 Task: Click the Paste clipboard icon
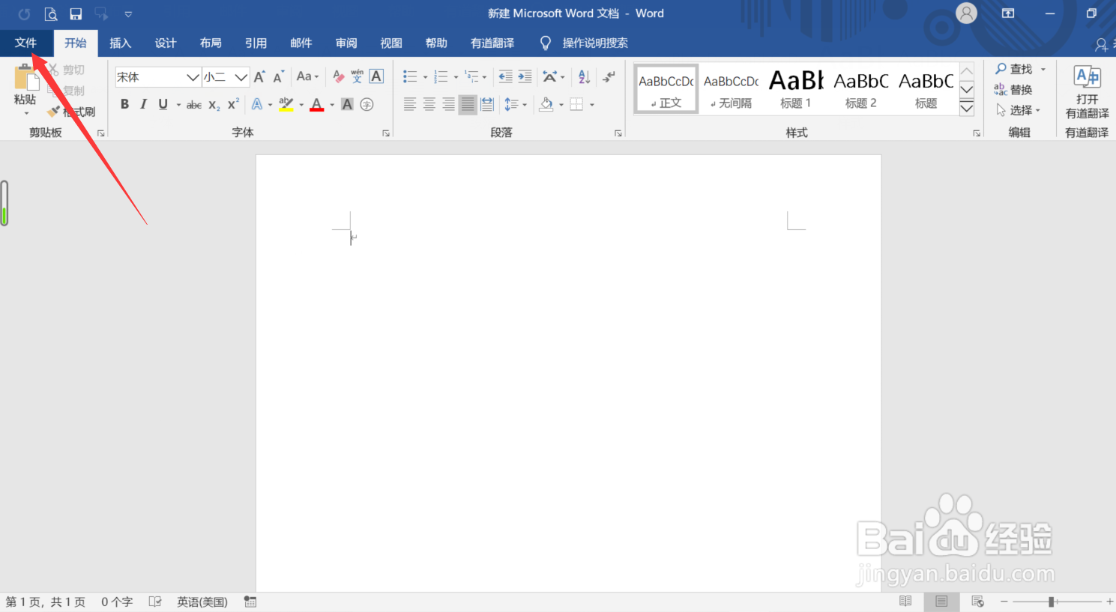pos(25,77)
